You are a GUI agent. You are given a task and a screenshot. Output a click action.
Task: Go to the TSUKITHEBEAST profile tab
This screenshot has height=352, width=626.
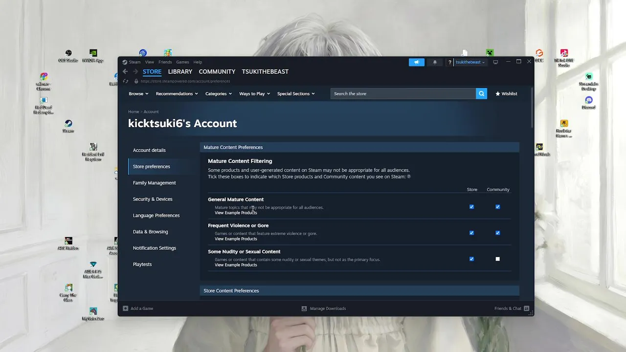(265, 71)
